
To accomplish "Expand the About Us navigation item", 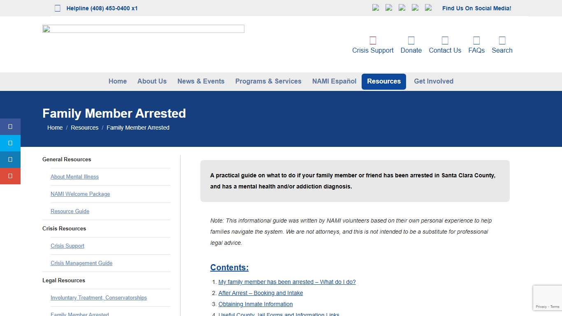I will (152, 81).
